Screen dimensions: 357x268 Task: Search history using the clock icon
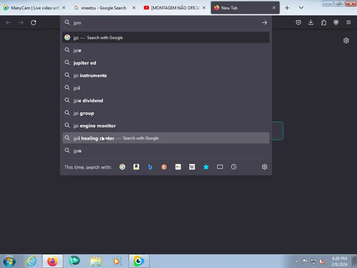point(234,167)
